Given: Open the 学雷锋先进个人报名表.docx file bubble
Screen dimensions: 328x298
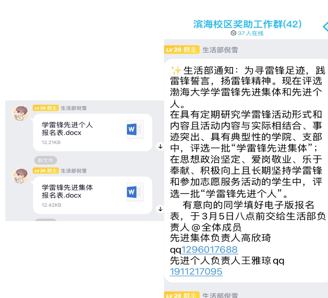Looking at the screenshot, I should pyautogui.click(x=92, y=132).
